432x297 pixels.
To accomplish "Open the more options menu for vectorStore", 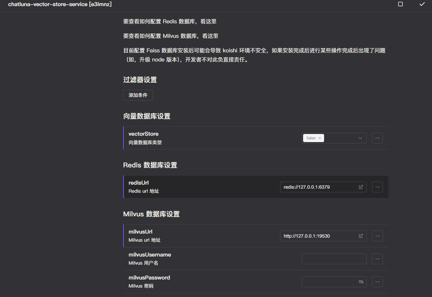I will coord(377,138).
